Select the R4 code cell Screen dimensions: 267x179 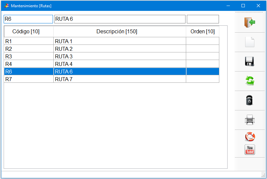(x=29, y=64)
